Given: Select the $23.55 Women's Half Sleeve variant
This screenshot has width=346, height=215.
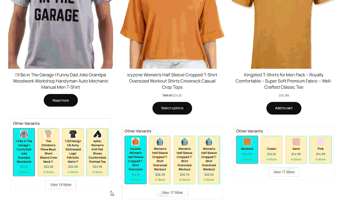Looking at the screenshot, I should (x=209, y=160).
